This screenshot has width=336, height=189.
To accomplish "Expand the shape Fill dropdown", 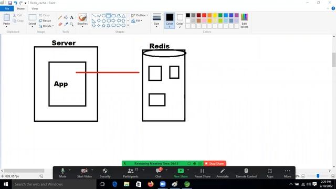I will pos(141,20).
